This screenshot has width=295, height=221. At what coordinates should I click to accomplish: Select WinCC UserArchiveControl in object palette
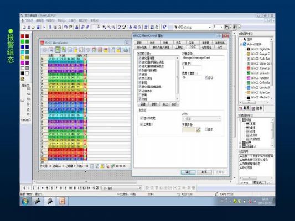click(x=258, y=87)
